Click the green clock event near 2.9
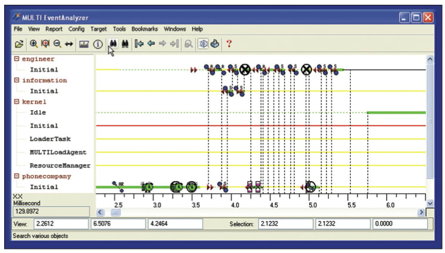This screenshot has width=445, height=253. coord(147,187)
